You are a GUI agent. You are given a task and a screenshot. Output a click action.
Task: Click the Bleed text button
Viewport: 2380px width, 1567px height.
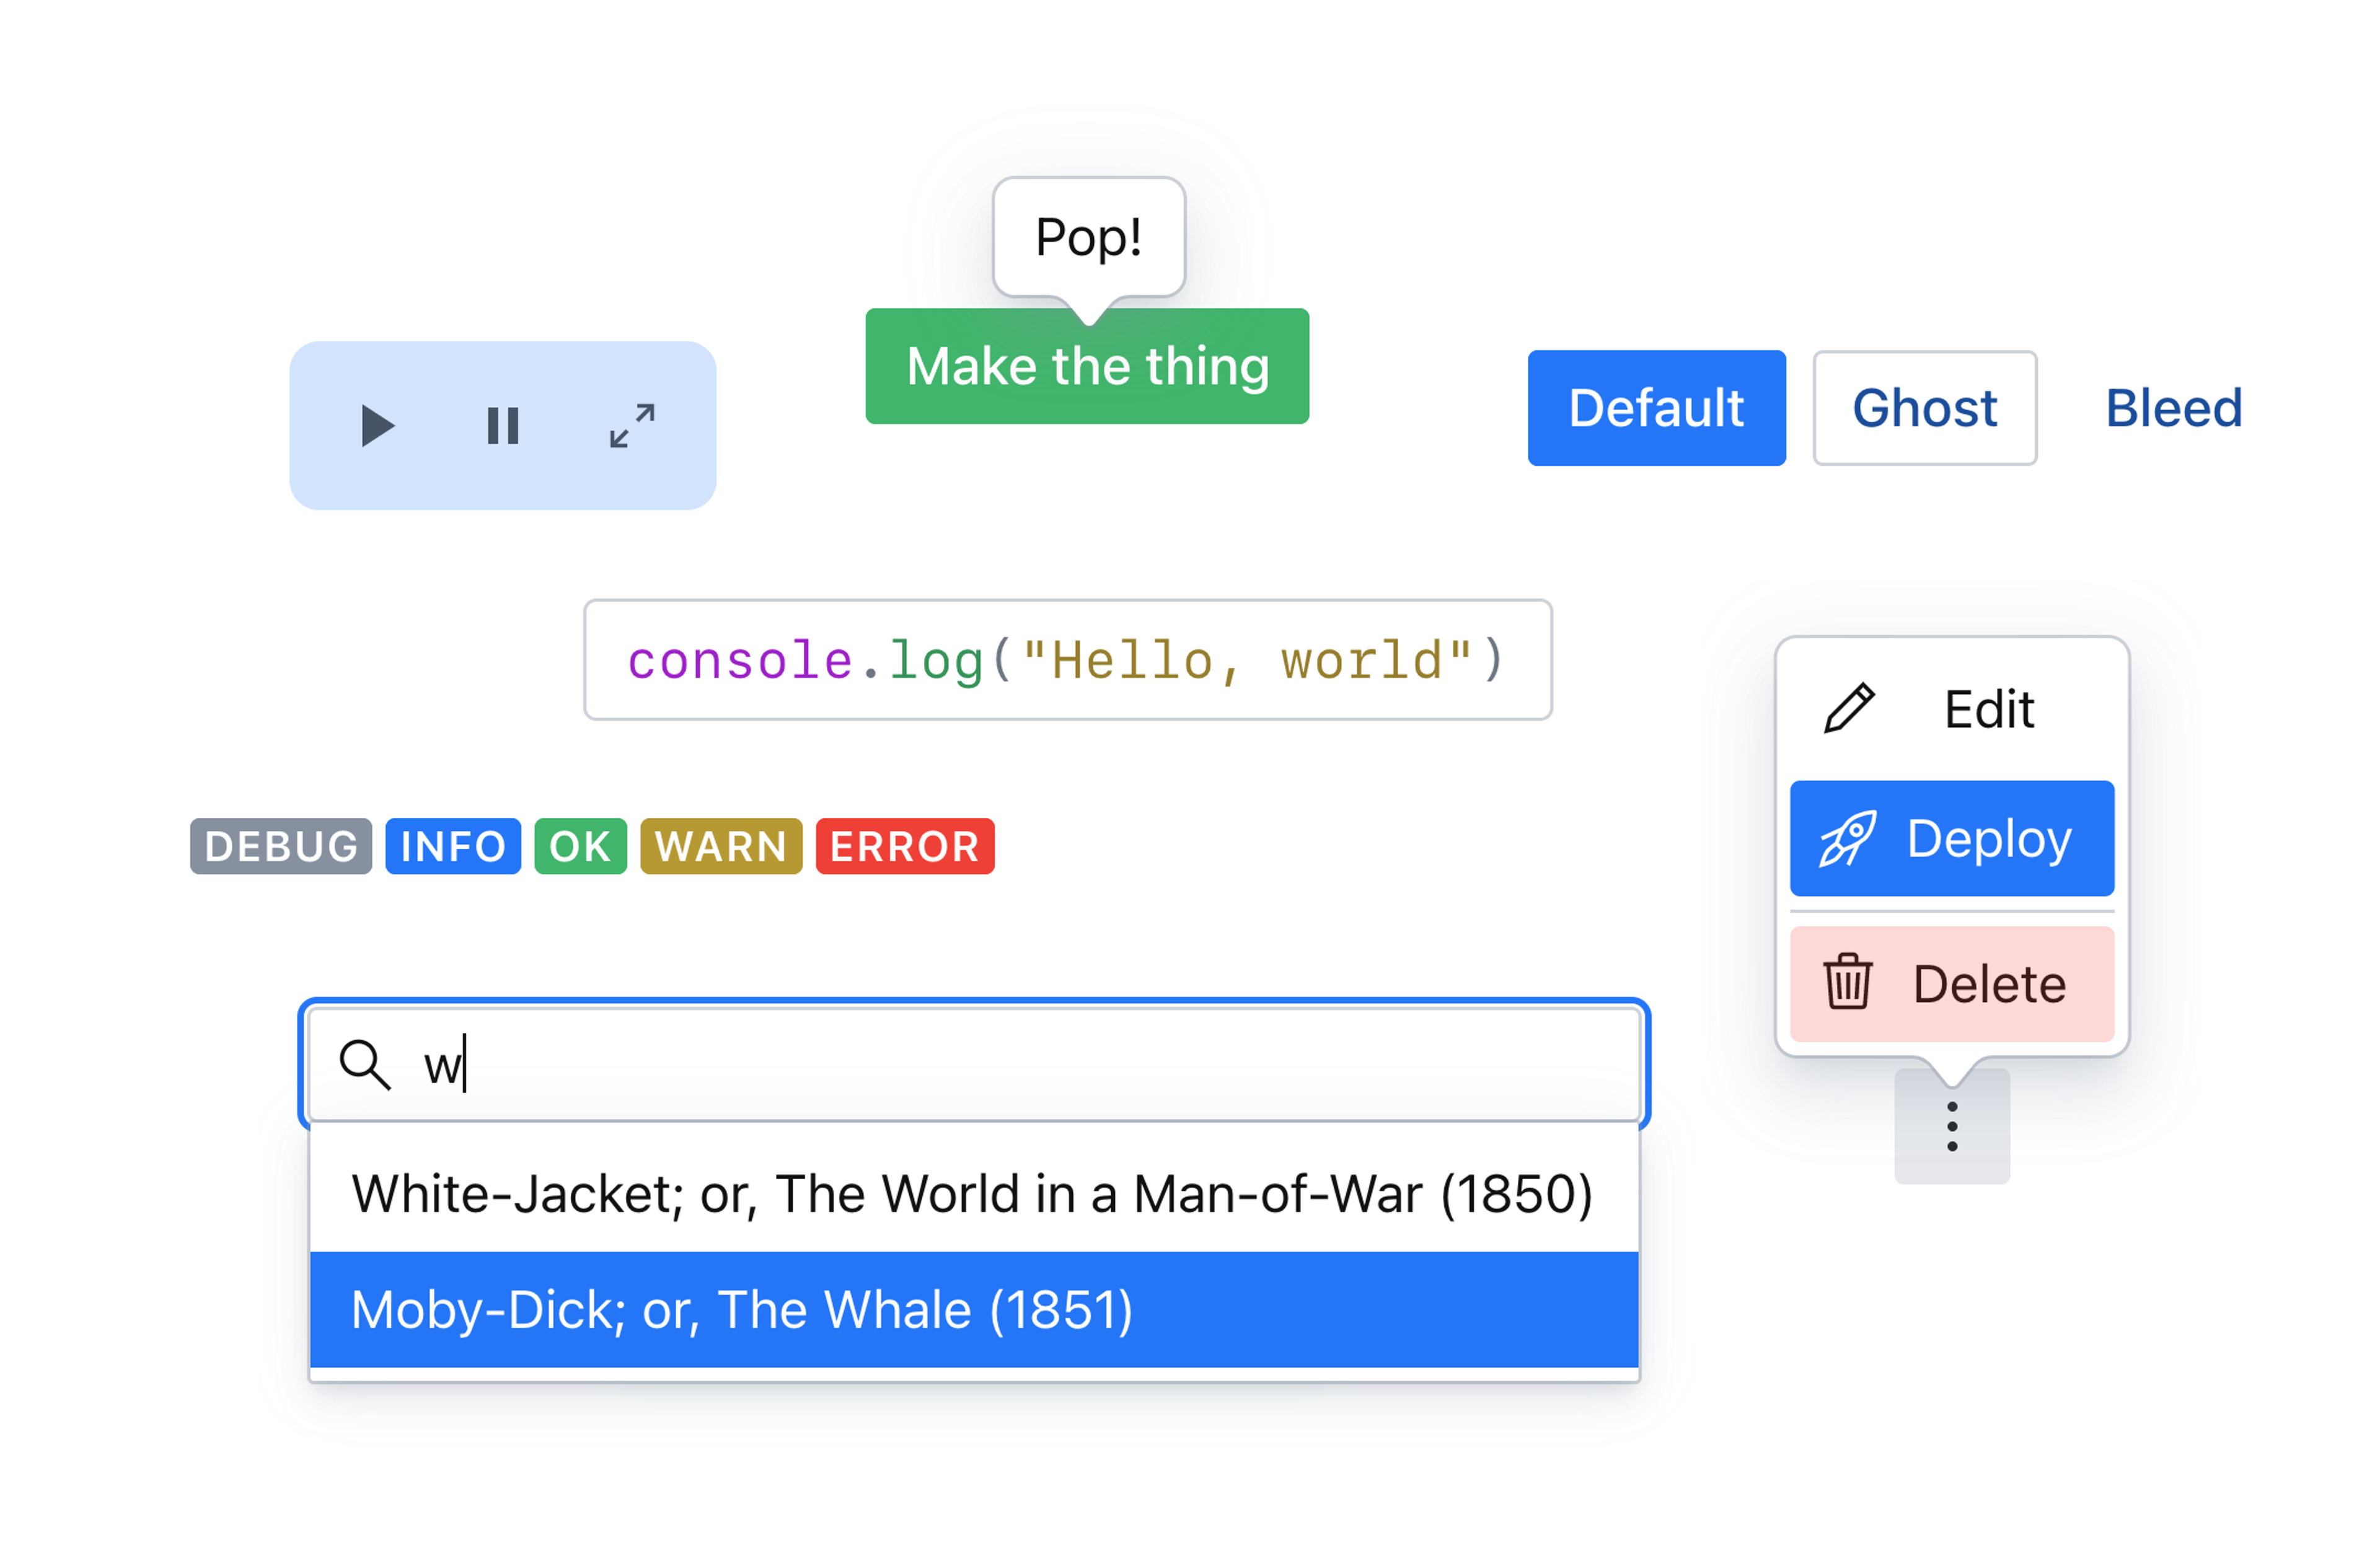coord(2173,408)
